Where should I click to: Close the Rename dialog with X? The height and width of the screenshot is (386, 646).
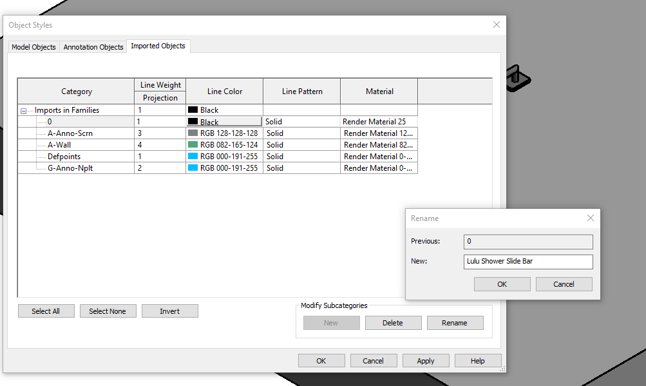pyautogui.click(x=591, y=218)
